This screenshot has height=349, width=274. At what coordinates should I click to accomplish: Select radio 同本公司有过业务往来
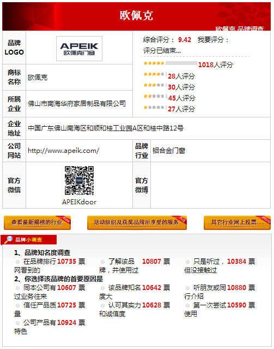[17, 288]
